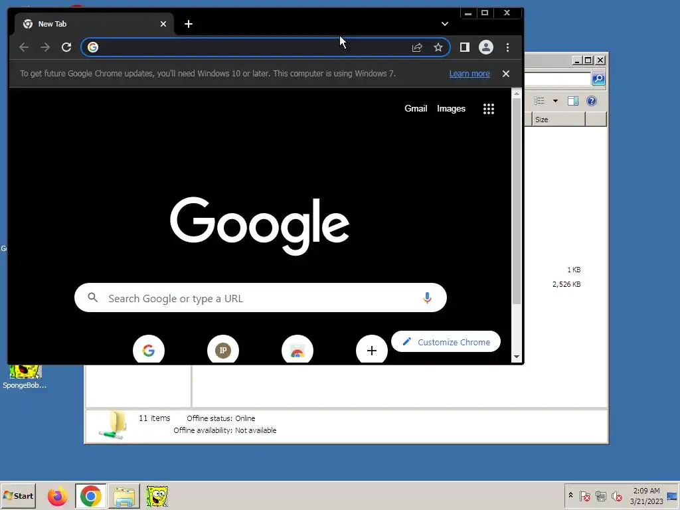680x510 pixels.
Task: Open SpongeBob app in taskbar
Action: [157, 496]
